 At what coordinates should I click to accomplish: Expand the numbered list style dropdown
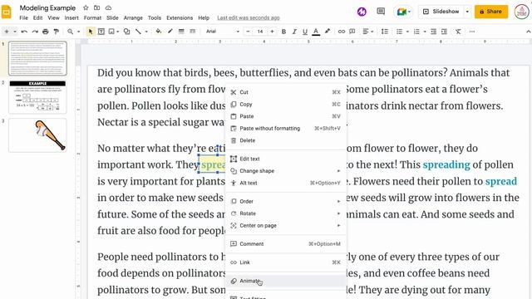[425, 32]
